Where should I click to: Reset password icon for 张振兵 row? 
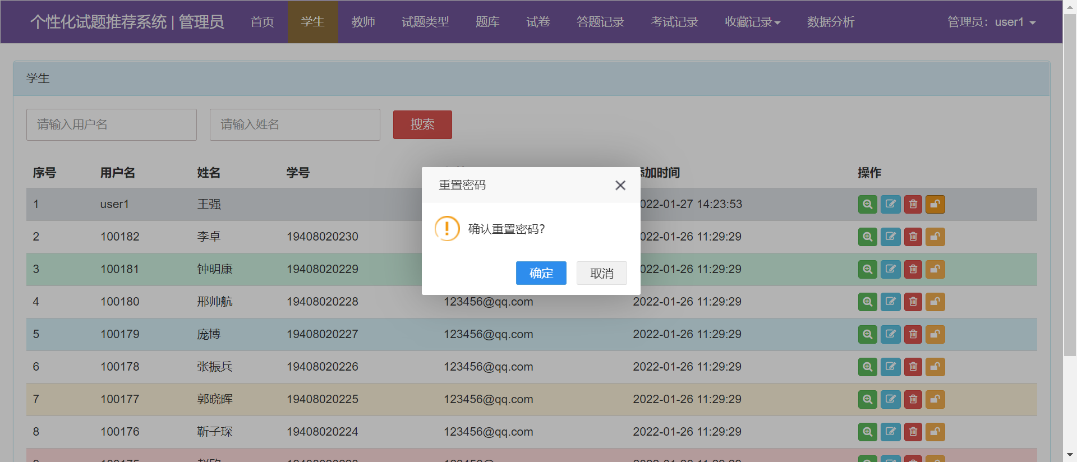[935, 367]
